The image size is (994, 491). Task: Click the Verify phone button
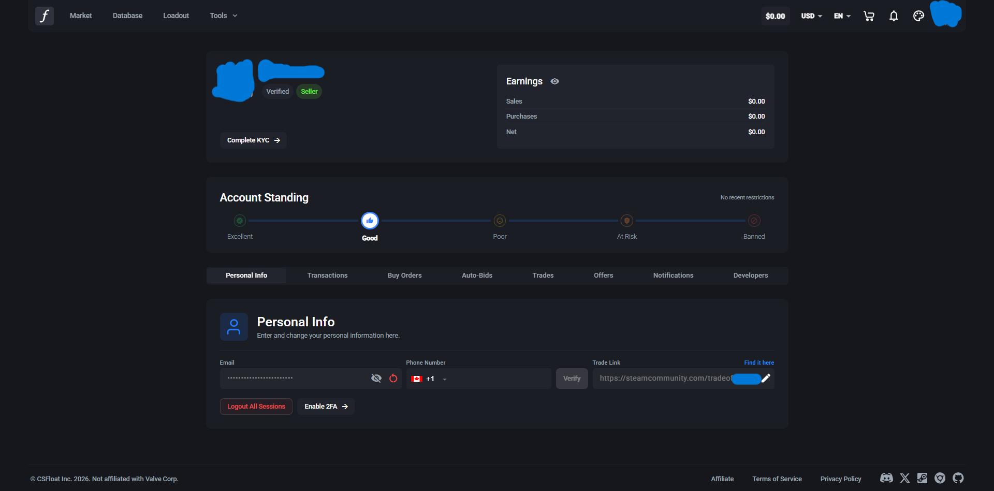tap(572, 379)
